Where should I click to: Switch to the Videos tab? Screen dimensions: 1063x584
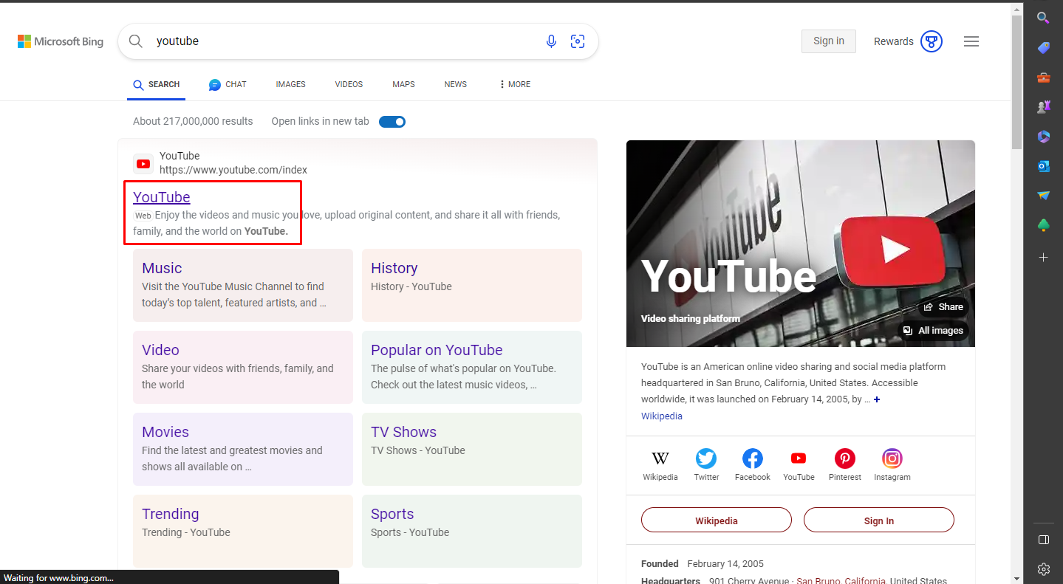[349, 84]
